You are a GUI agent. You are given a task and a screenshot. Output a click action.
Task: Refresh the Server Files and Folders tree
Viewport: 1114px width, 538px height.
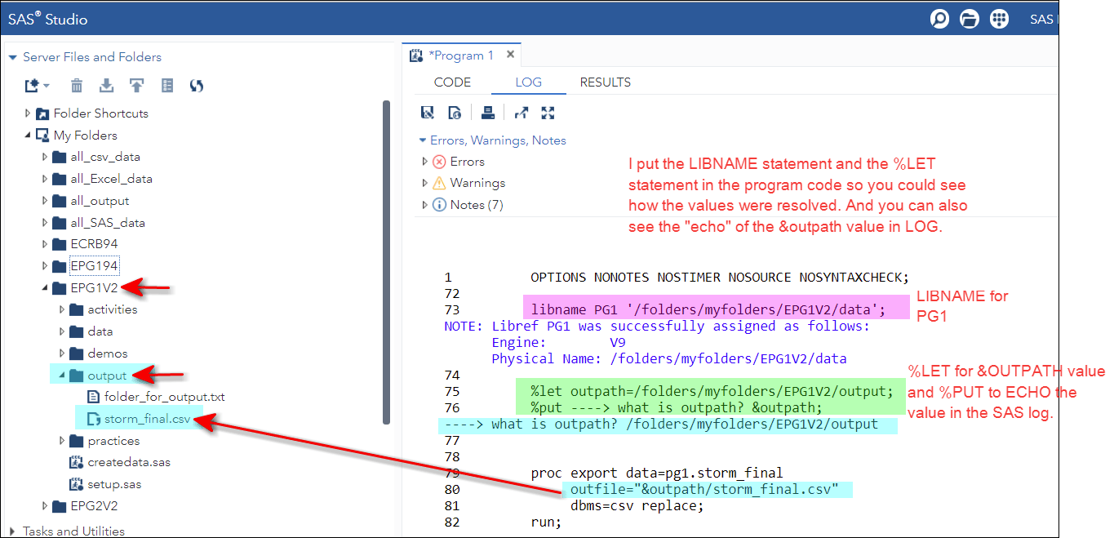pos(196,85)
